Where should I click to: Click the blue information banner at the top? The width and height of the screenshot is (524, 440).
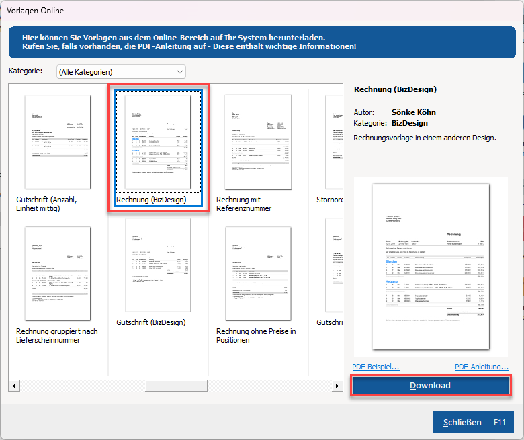click(262, 42)
